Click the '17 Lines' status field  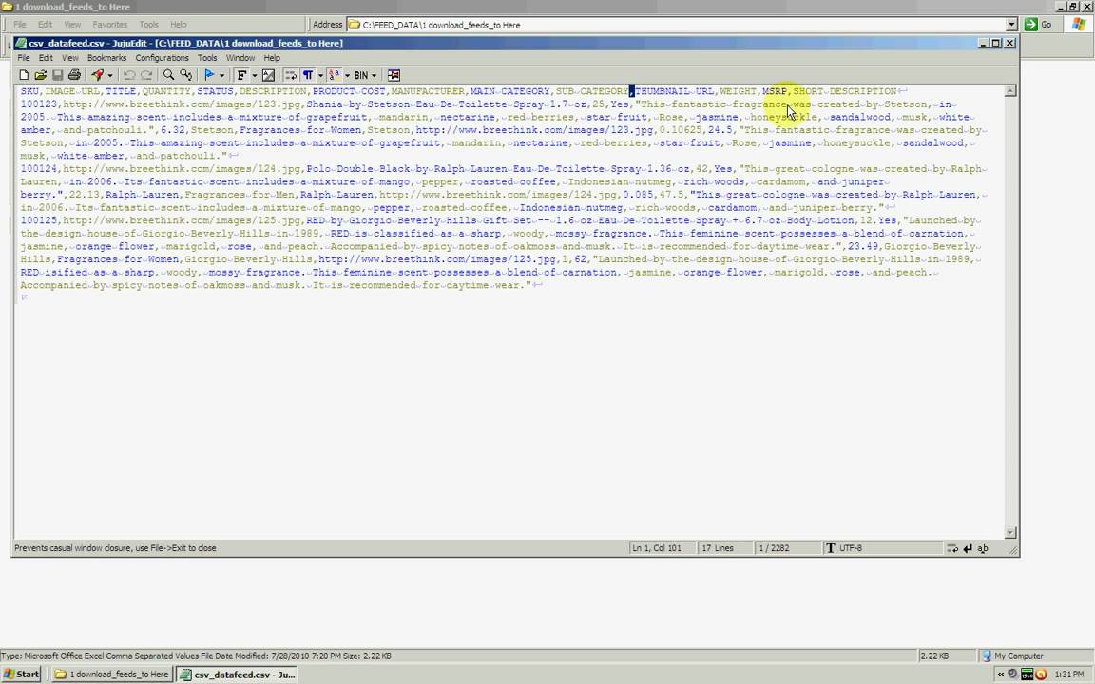(724, 548)
